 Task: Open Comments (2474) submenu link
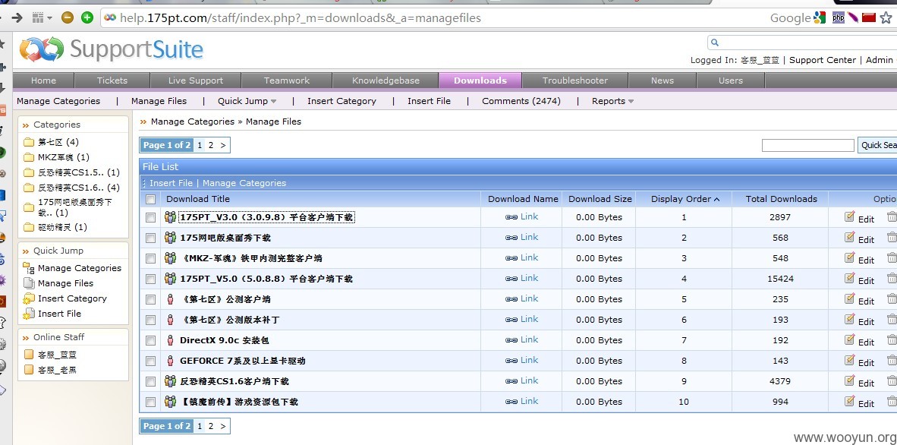[521, 101]
